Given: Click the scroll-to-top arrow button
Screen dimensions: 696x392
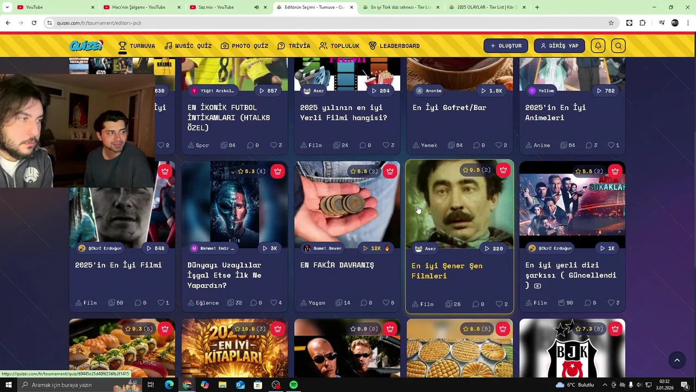Looking at the screenshot, I should [677, 360].
